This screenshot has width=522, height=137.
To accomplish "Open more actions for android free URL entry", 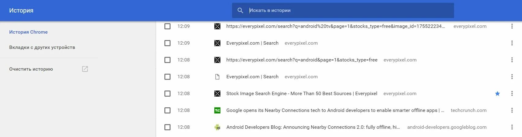I will click(x=512, y=60).
